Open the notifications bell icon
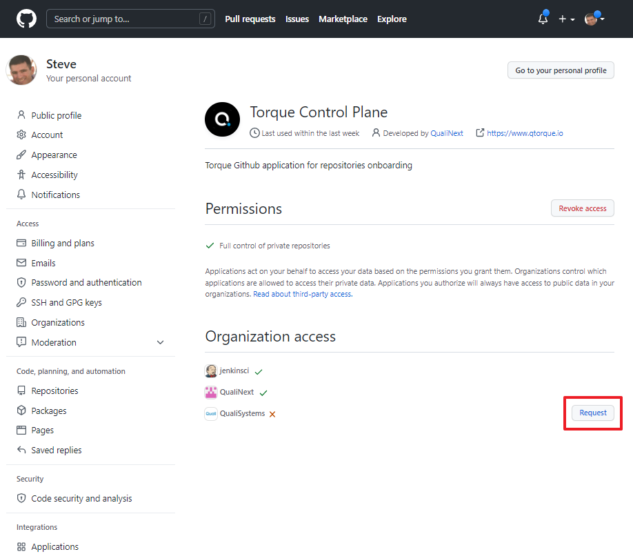Viewport: 633px width, 554px height. click(543, 19)
